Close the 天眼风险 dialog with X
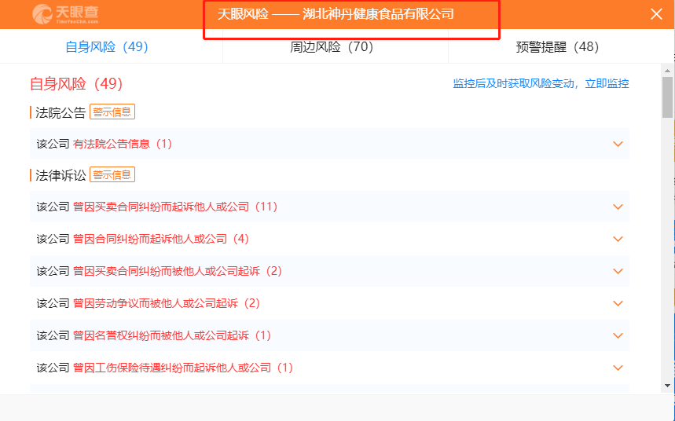Screen dimensions: 675x421 [x=656, y=14]
